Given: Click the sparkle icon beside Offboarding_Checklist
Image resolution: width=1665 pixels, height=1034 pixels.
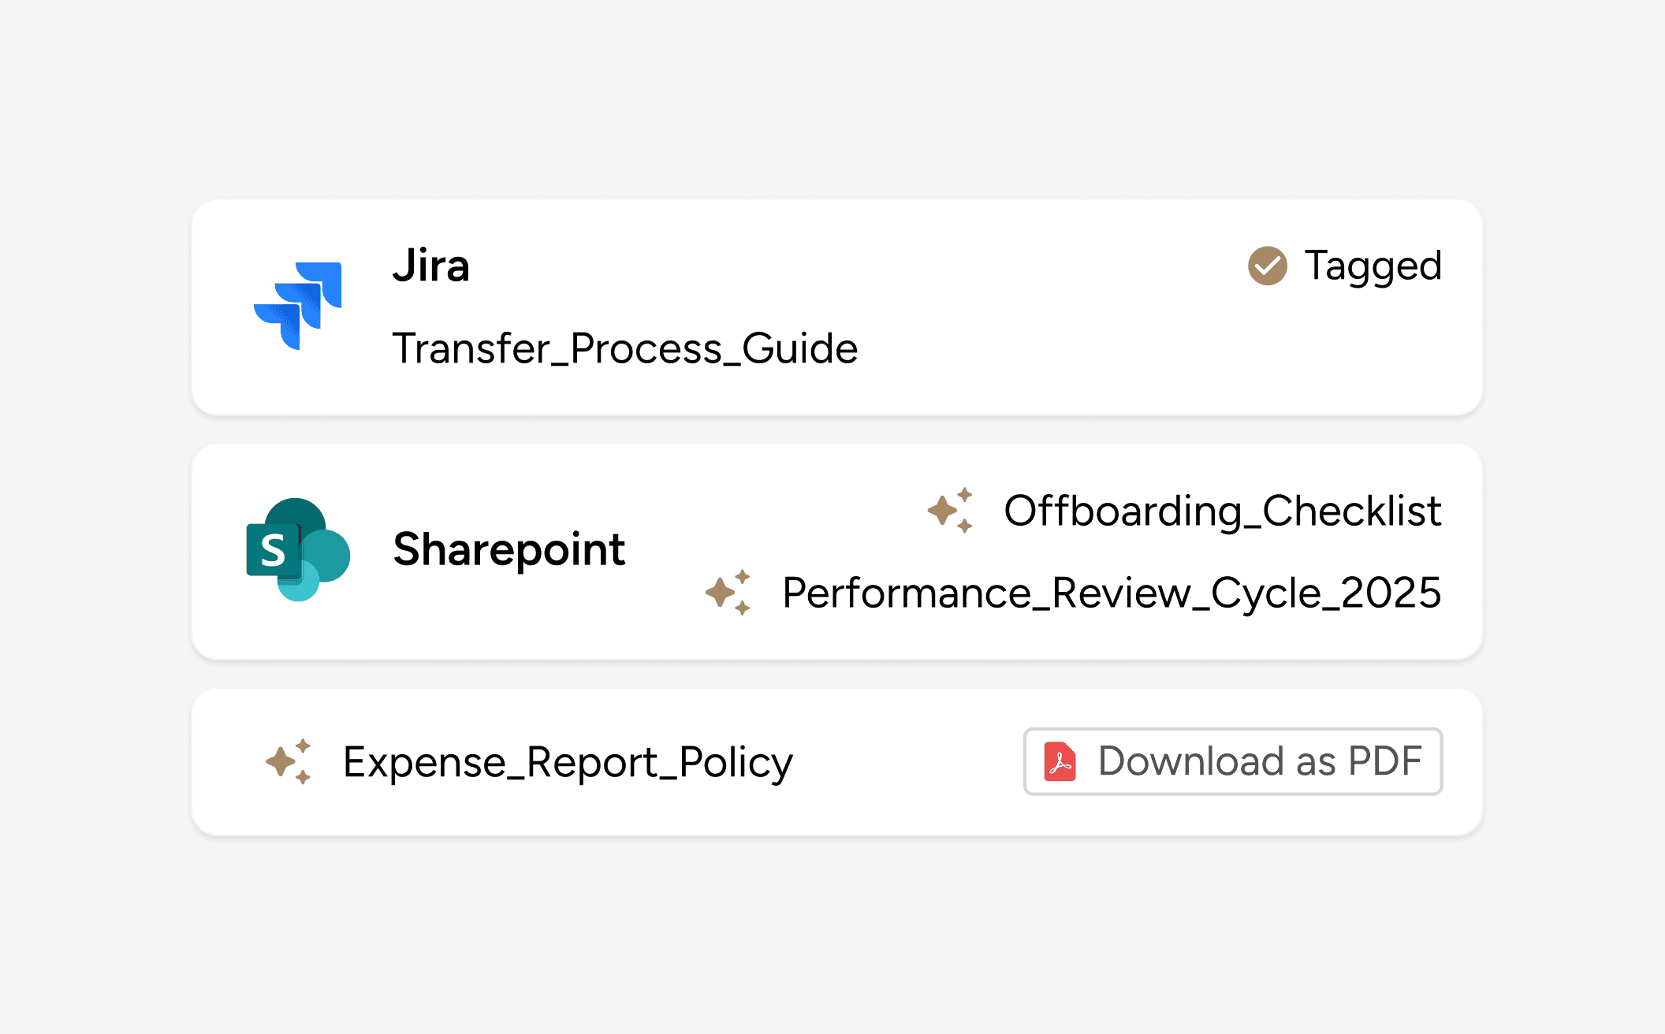Looking at the screenshot, I should coord(950,510).
